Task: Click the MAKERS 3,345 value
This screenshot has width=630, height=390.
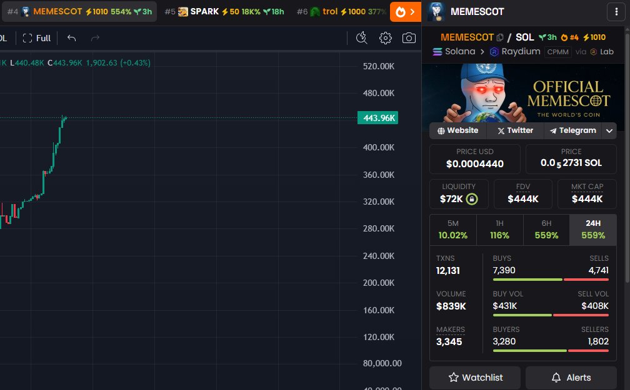Action: pos(449,342)
